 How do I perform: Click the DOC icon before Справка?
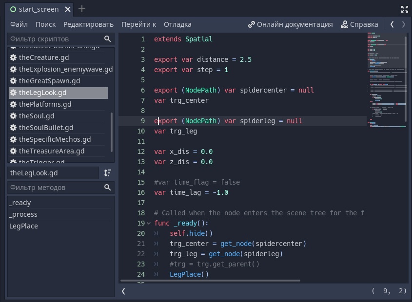tap(344, 24)
